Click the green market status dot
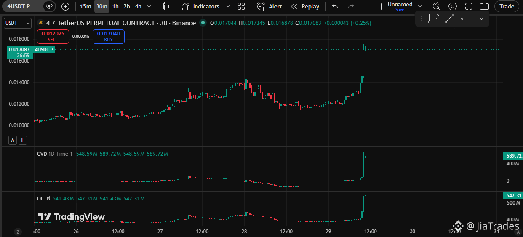 (203, 23)
